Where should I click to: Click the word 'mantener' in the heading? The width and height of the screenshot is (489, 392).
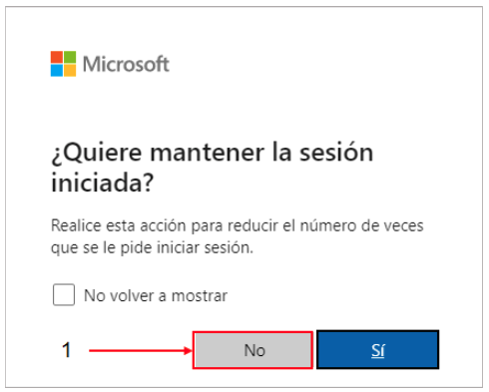[x=208, y=154]
